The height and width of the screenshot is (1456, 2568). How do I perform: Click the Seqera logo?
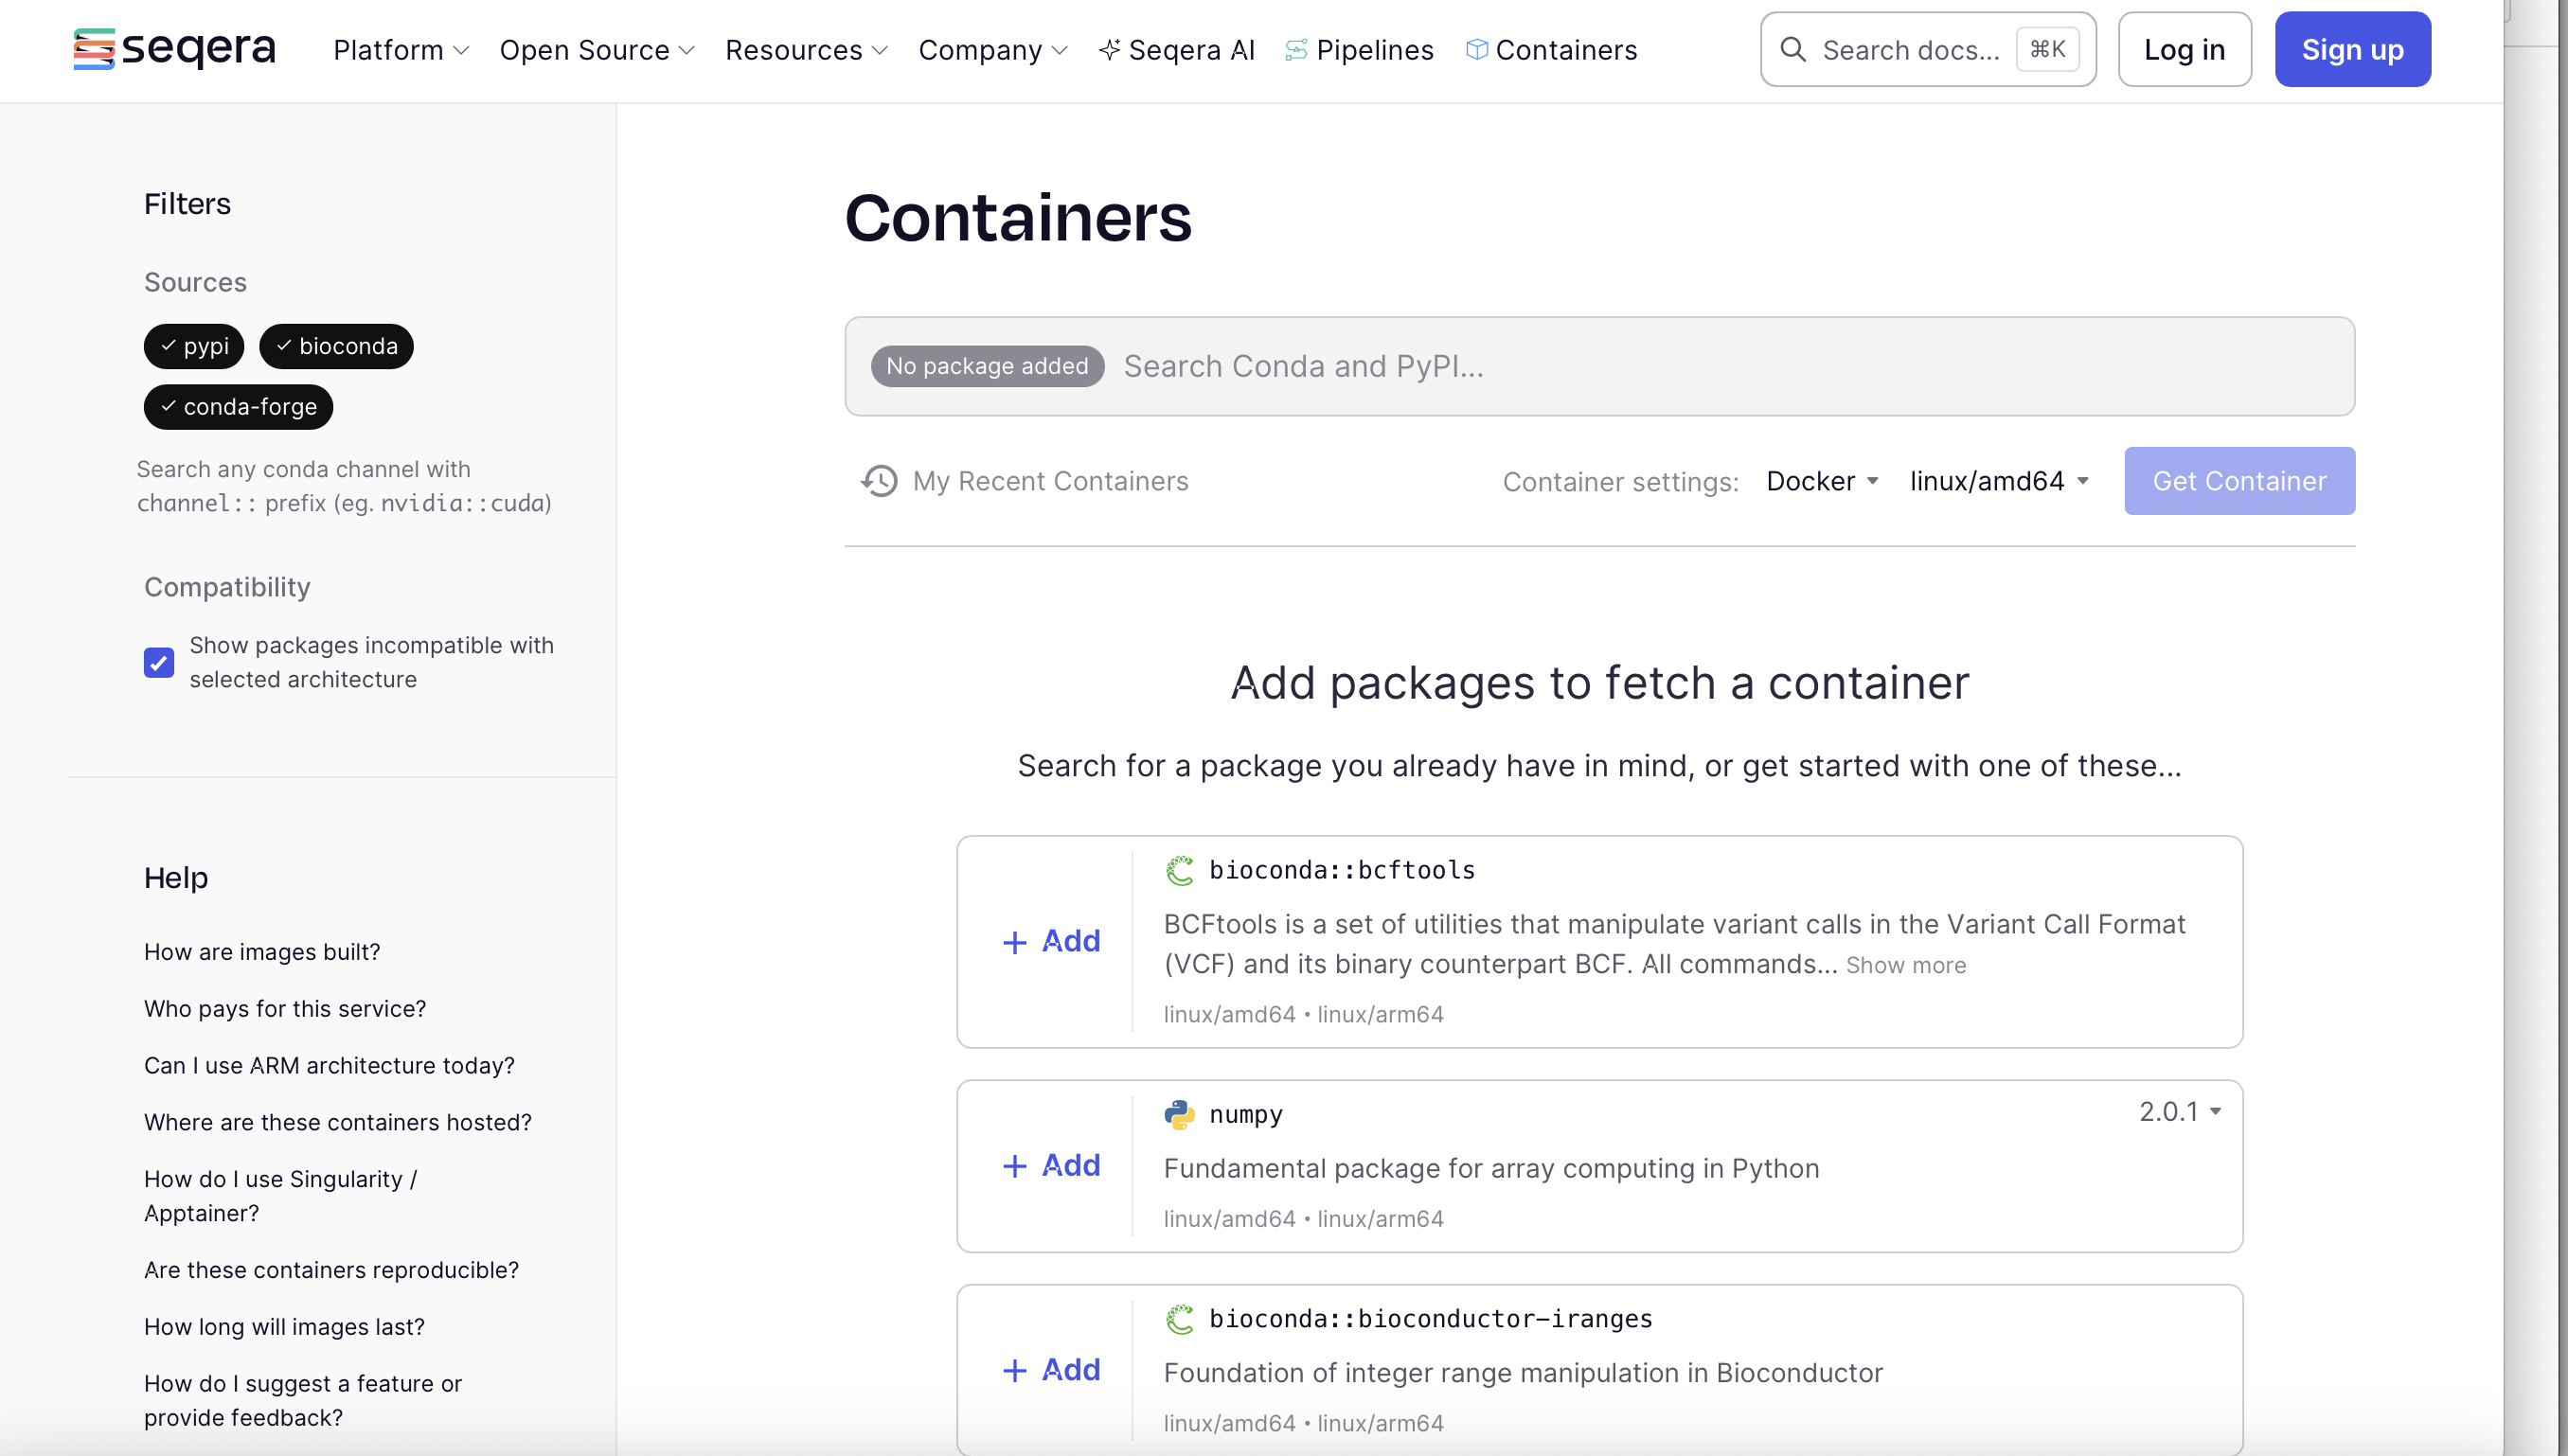click(174, 49)
